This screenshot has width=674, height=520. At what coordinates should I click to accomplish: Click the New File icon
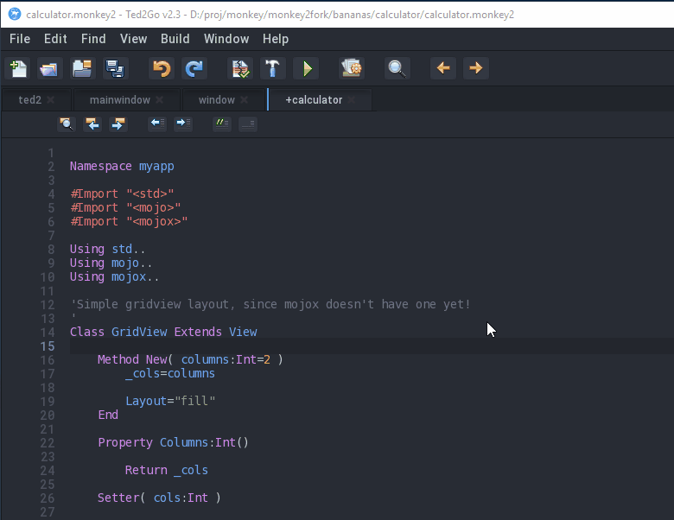point(18,68)
